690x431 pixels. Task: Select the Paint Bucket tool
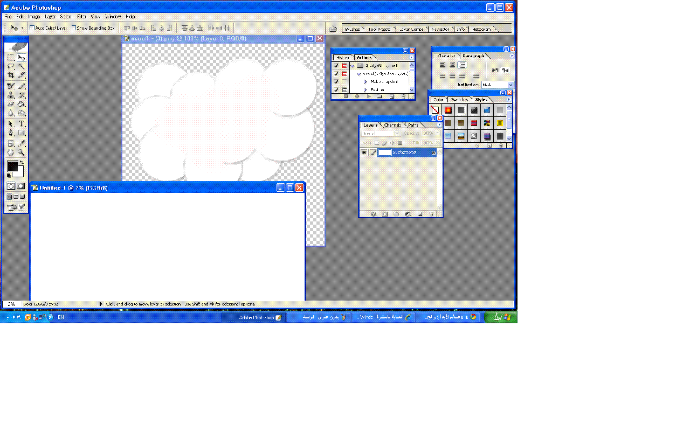pyautogui.click(x=22, y=104)
